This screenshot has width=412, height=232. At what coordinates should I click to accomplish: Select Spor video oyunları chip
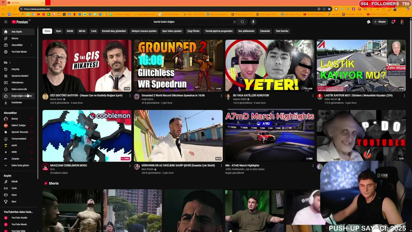pyautogui.click(x=172, y=31)
